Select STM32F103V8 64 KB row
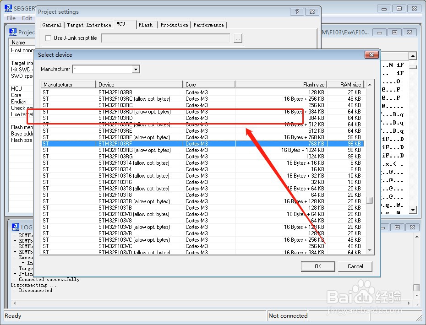The image size is (426, 325). 202,221
